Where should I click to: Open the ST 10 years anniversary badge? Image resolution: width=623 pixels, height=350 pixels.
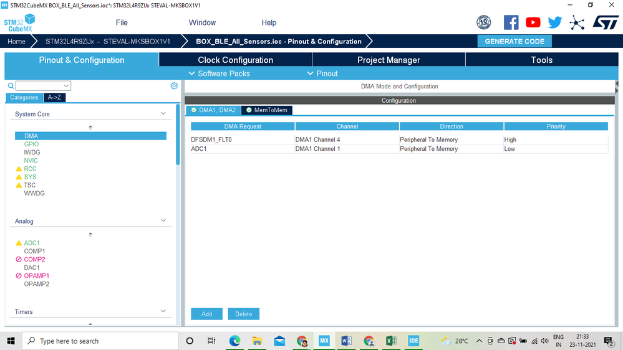483,22
